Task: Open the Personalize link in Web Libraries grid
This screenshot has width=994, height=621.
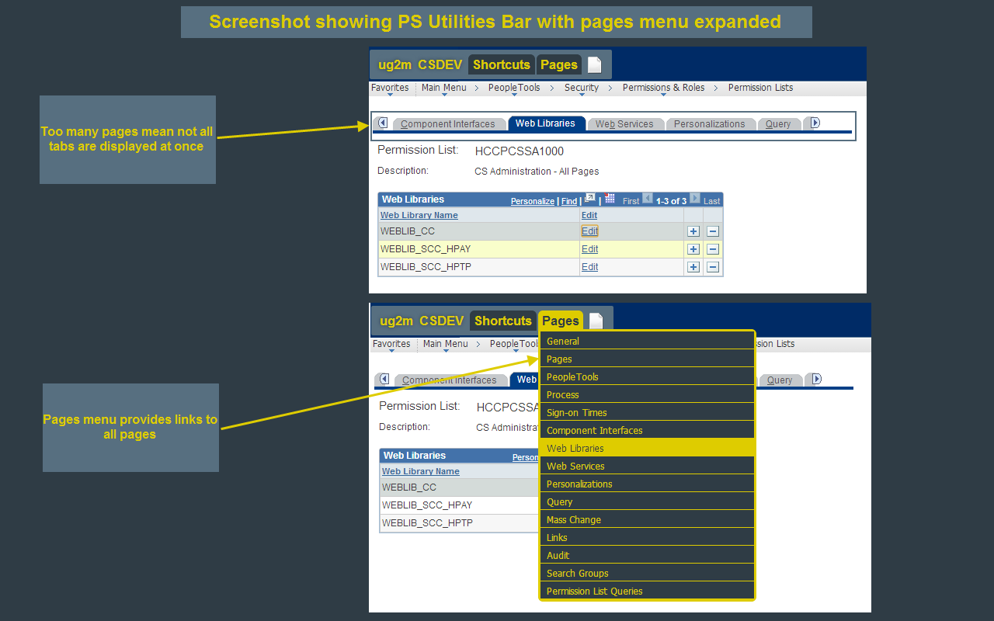Action: tap(532, 200)
